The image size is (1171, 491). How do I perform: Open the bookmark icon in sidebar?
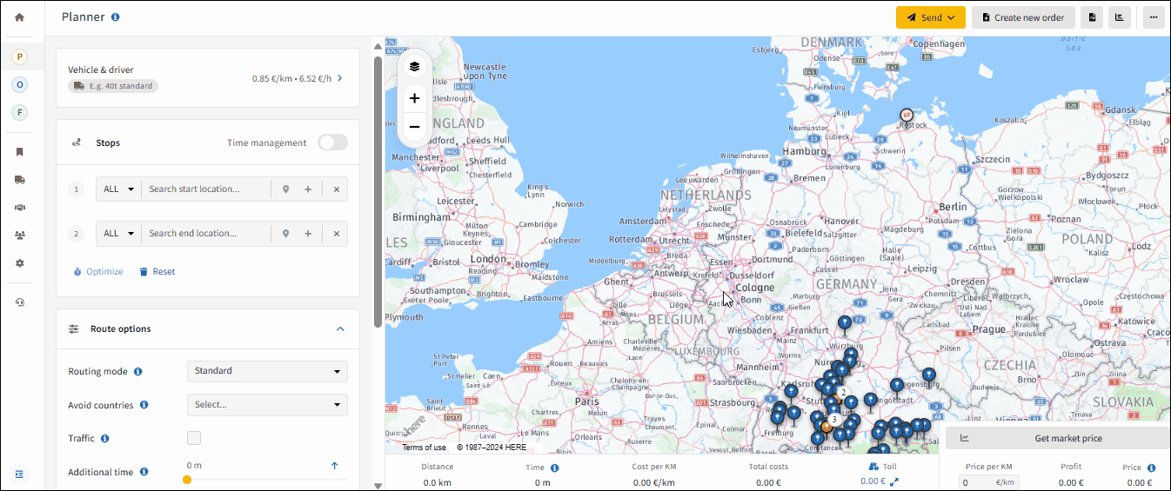19,152
